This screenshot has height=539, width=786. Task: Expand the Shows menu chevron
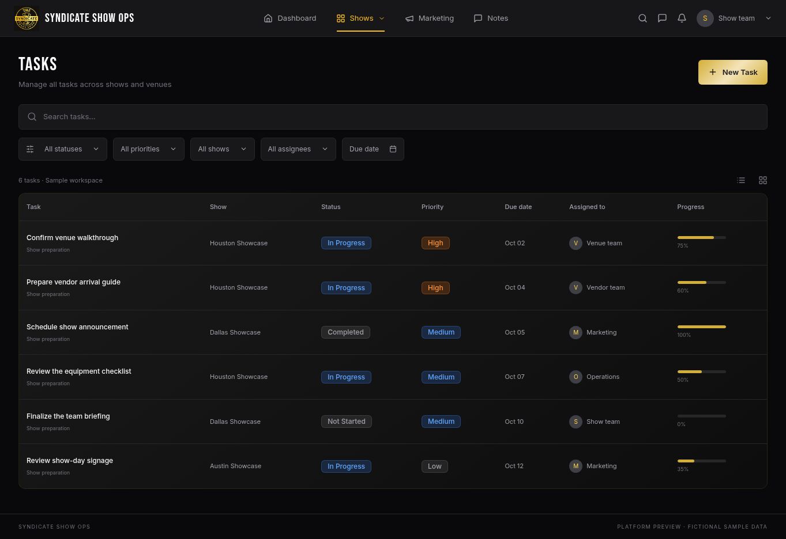(381, 18)
